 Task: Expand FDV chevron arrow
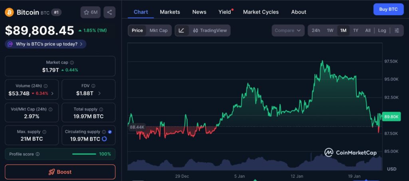(99, 94)
